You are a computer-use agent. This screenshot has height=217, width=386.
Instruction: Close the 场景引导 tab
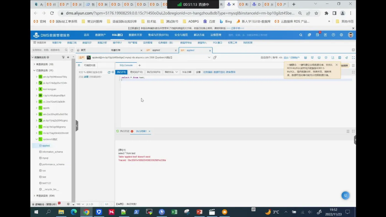141,50
